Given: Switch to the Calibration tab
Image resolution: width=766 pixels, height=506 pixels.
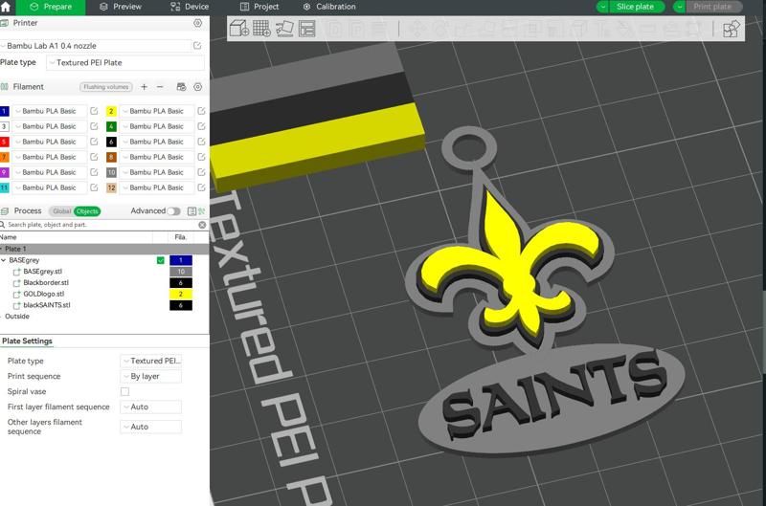Looking at the screenshot, I should click(x=329, y=7).
